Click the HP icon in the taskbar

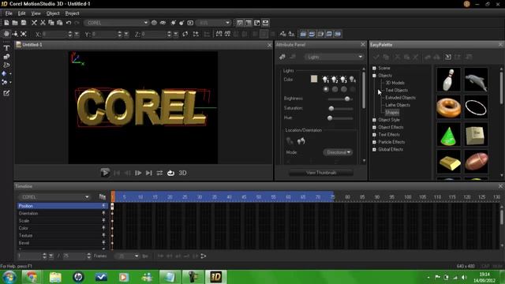click(78, 277)
